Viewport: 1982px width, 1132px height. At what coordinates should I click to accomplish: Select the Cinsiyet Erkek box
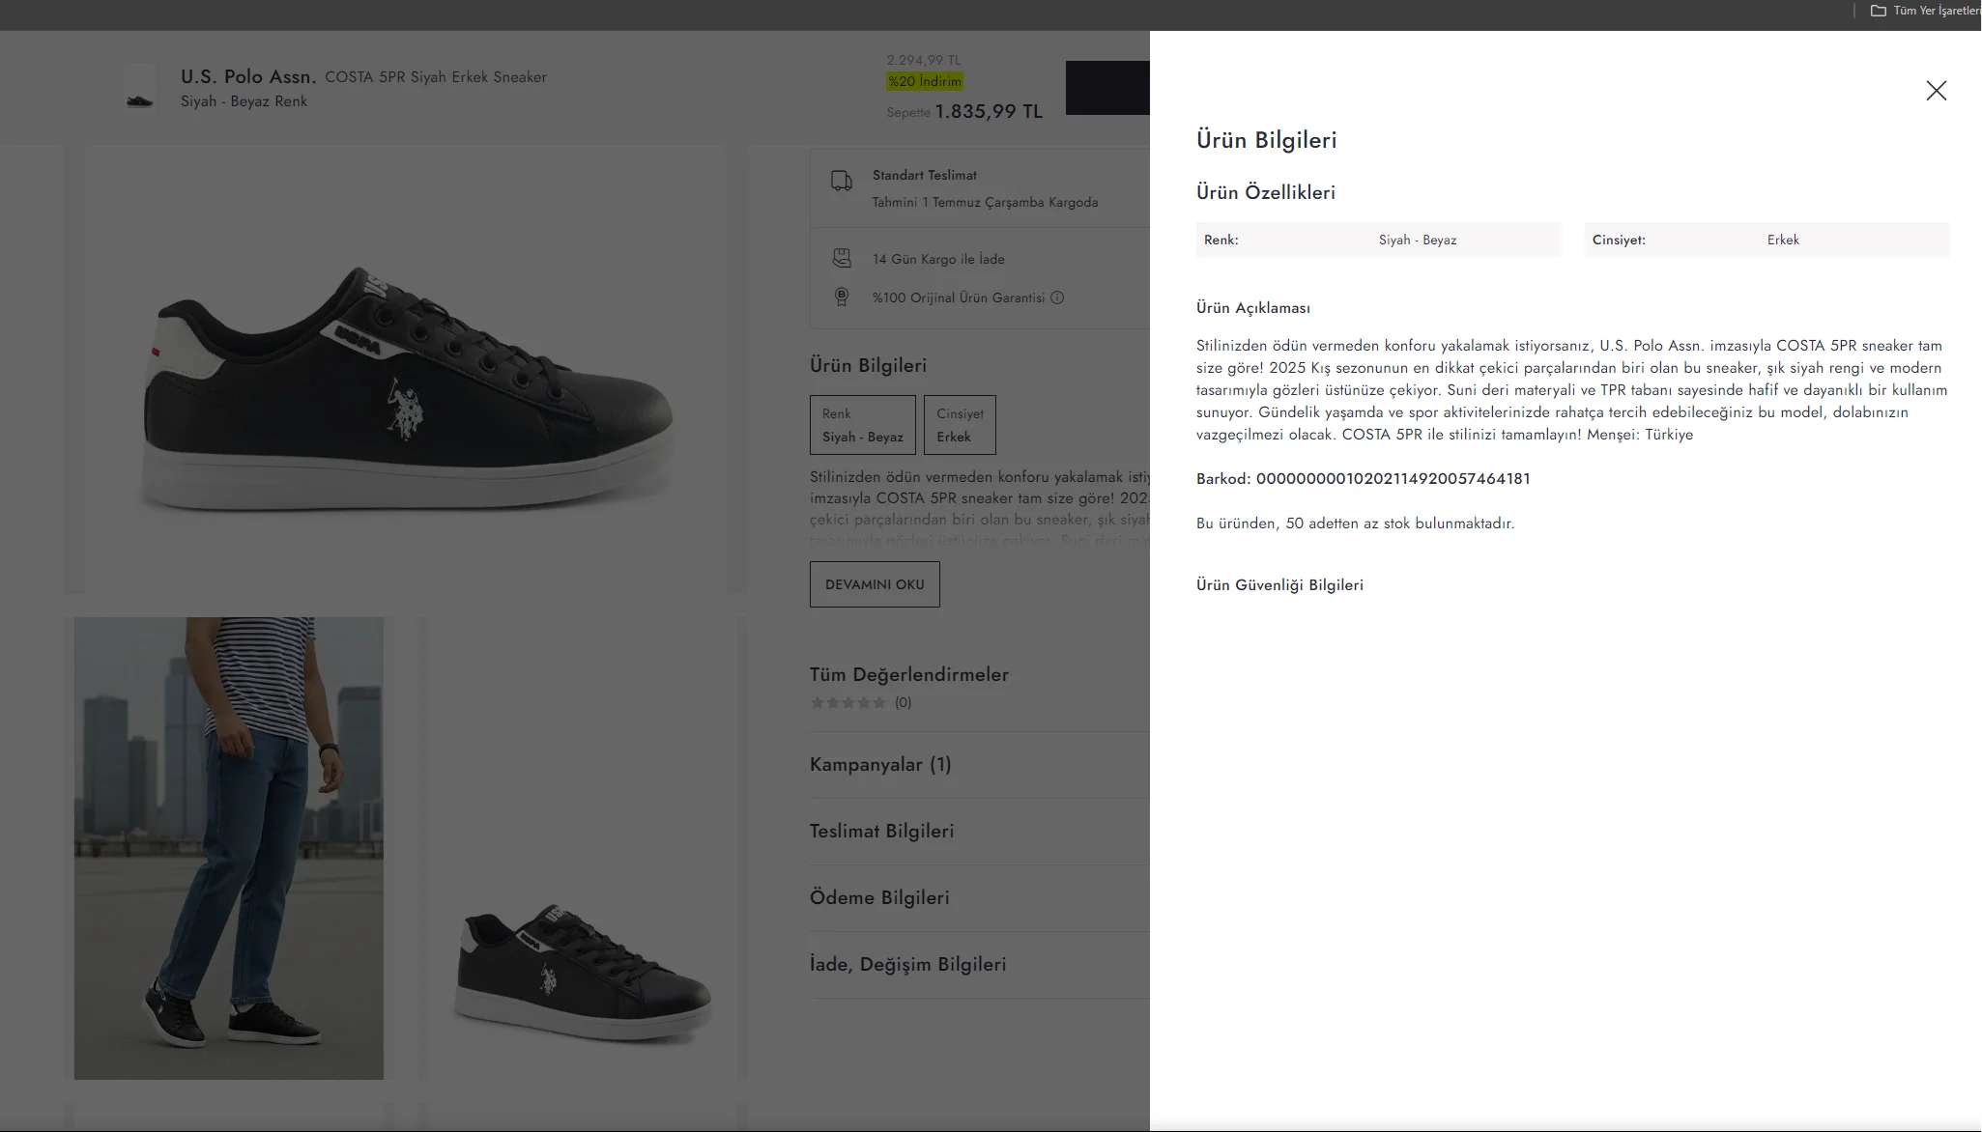tap(960, 425)
